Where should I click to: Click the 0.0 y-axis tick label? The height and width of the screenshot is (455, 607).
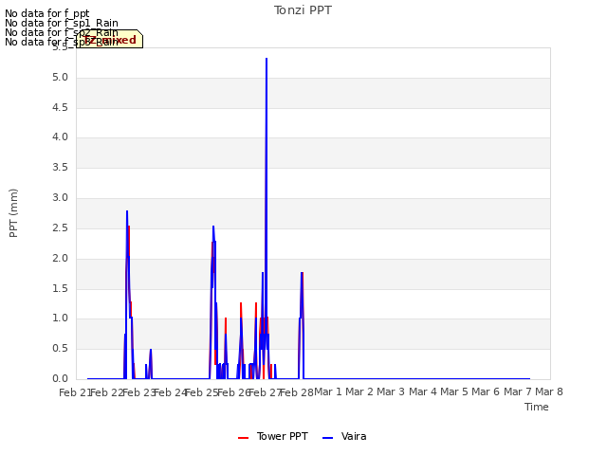(x=60, y=379)
